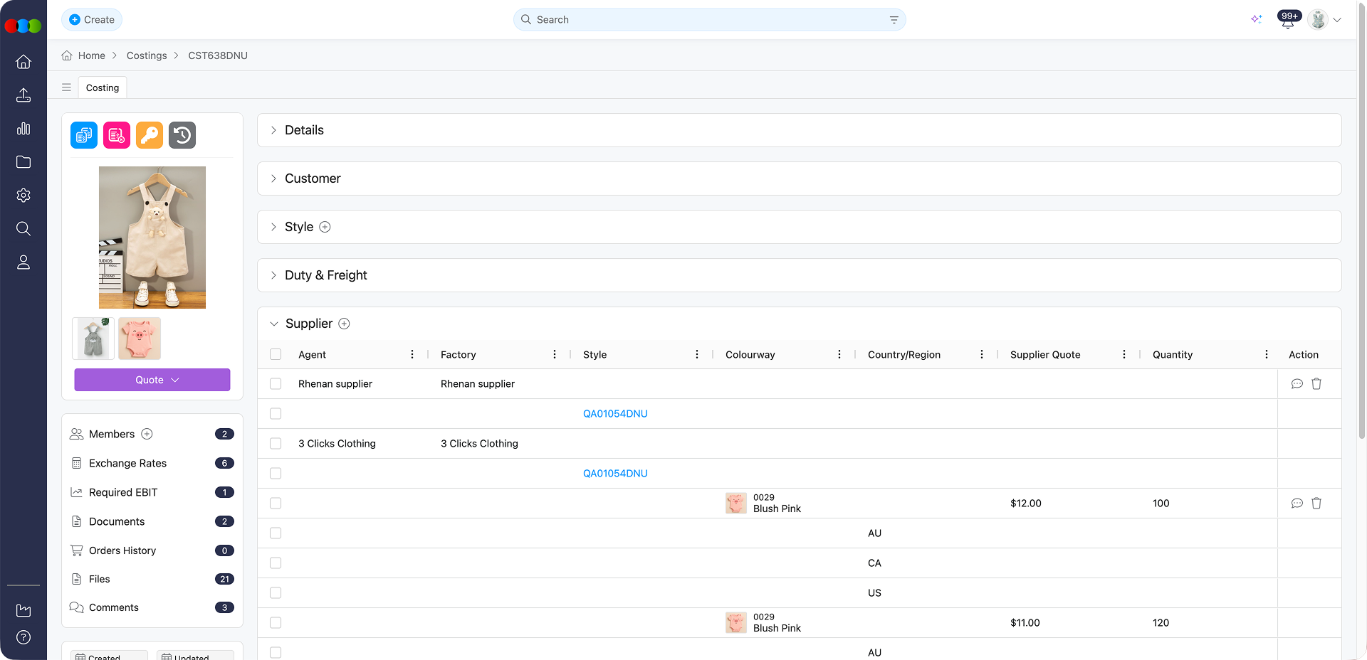Open the first QA01054DNU style link
The image size is (1367, 660).
(x=615, y=414)
